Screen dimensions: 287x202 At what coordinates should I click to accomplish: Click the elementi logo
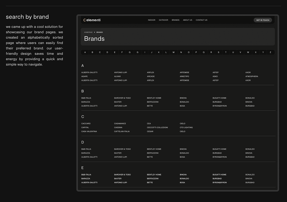pos(92,20)
